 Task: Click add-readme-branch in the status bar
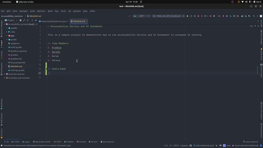tap(204, 146)
